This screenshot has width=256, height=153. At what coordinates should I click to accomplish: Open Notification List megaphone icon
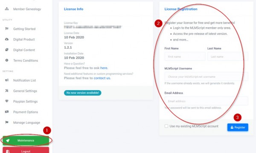[7, 80]
